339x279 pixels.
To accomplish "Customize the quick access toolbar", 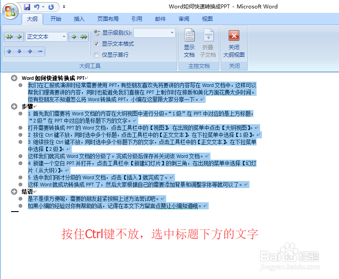I will pyautogui.click(x=64, y=7).
